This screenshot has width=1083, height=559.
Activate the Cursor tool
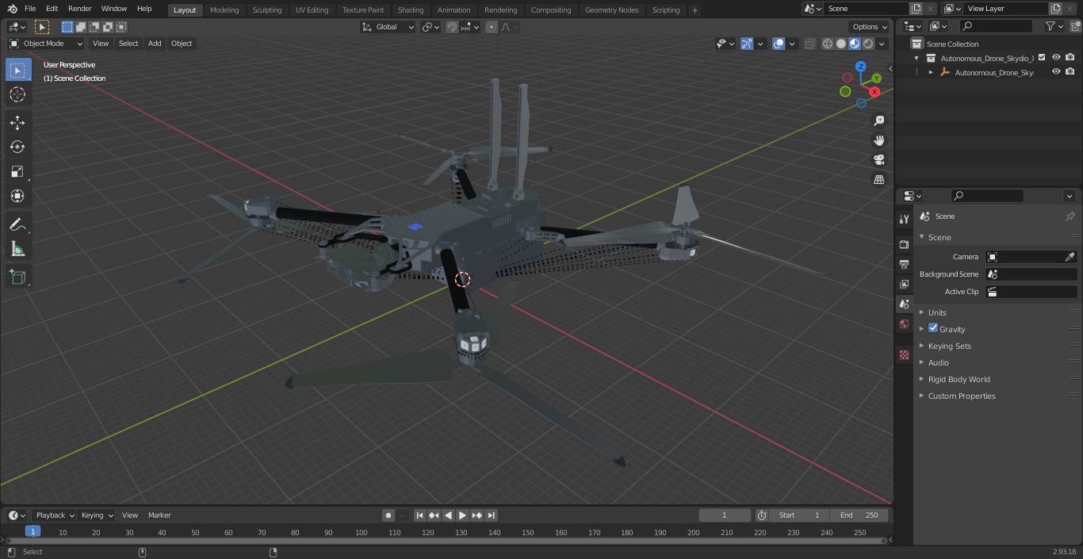point(17,94)
